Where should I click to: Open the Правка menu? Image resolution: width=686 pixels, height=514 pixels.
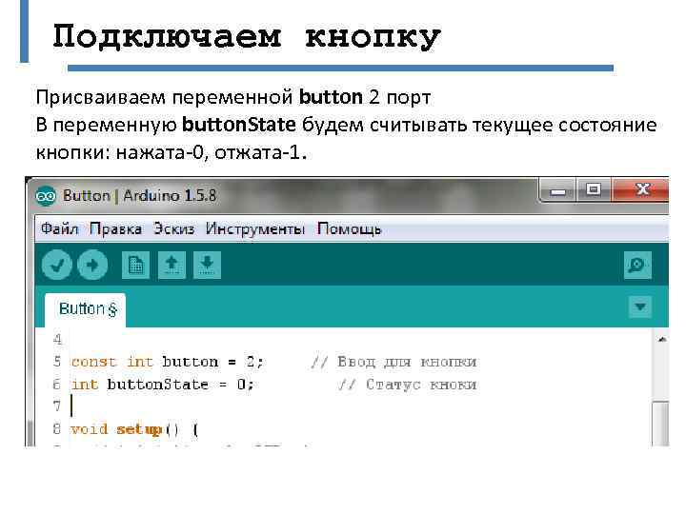[115, 228]
